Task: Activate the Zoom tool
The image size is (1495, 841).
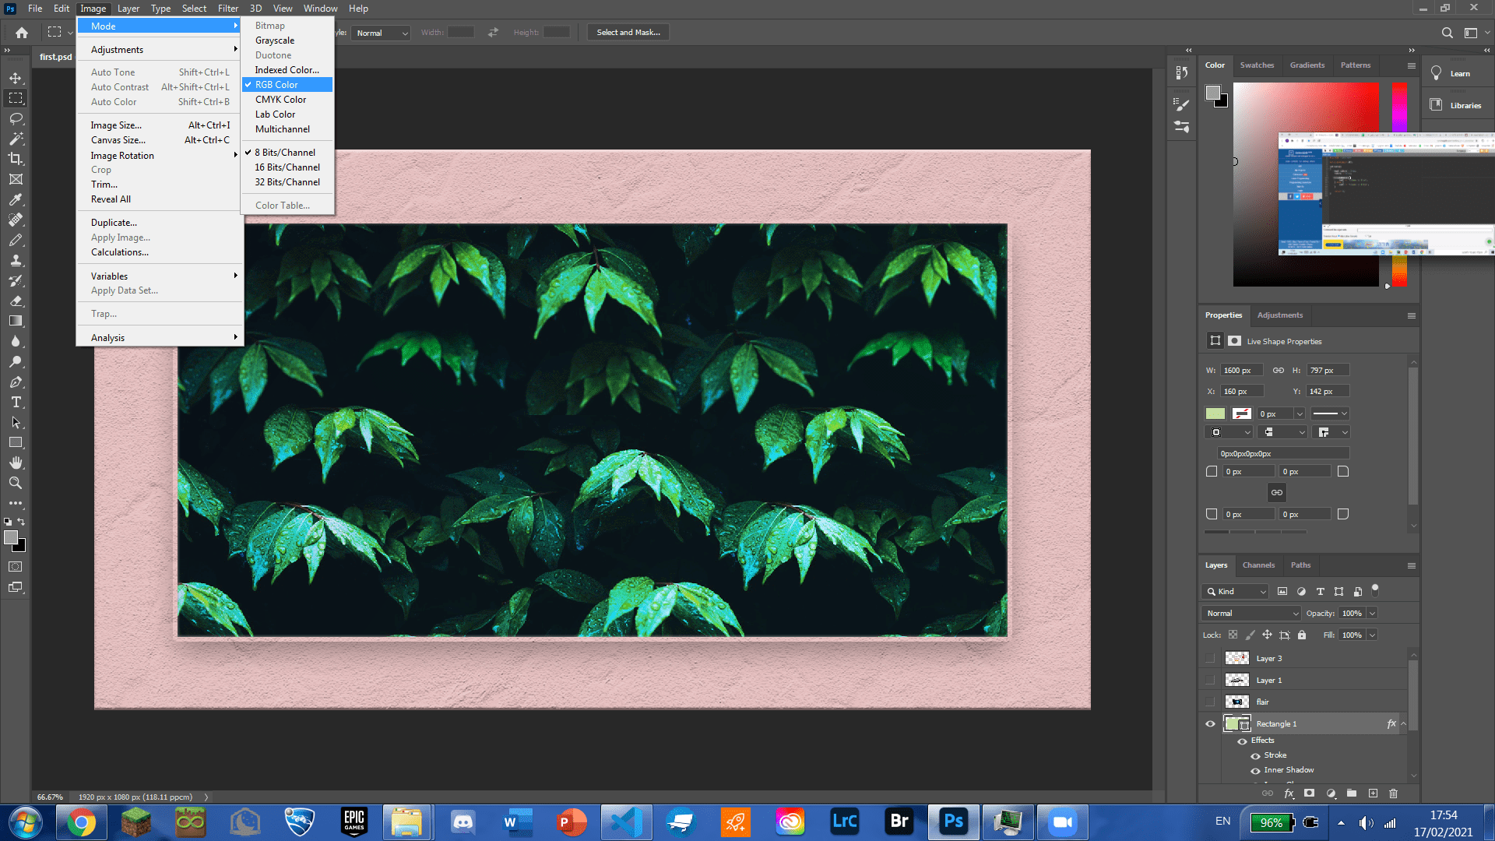Action: pyautogui.click(x=16, y=483)
